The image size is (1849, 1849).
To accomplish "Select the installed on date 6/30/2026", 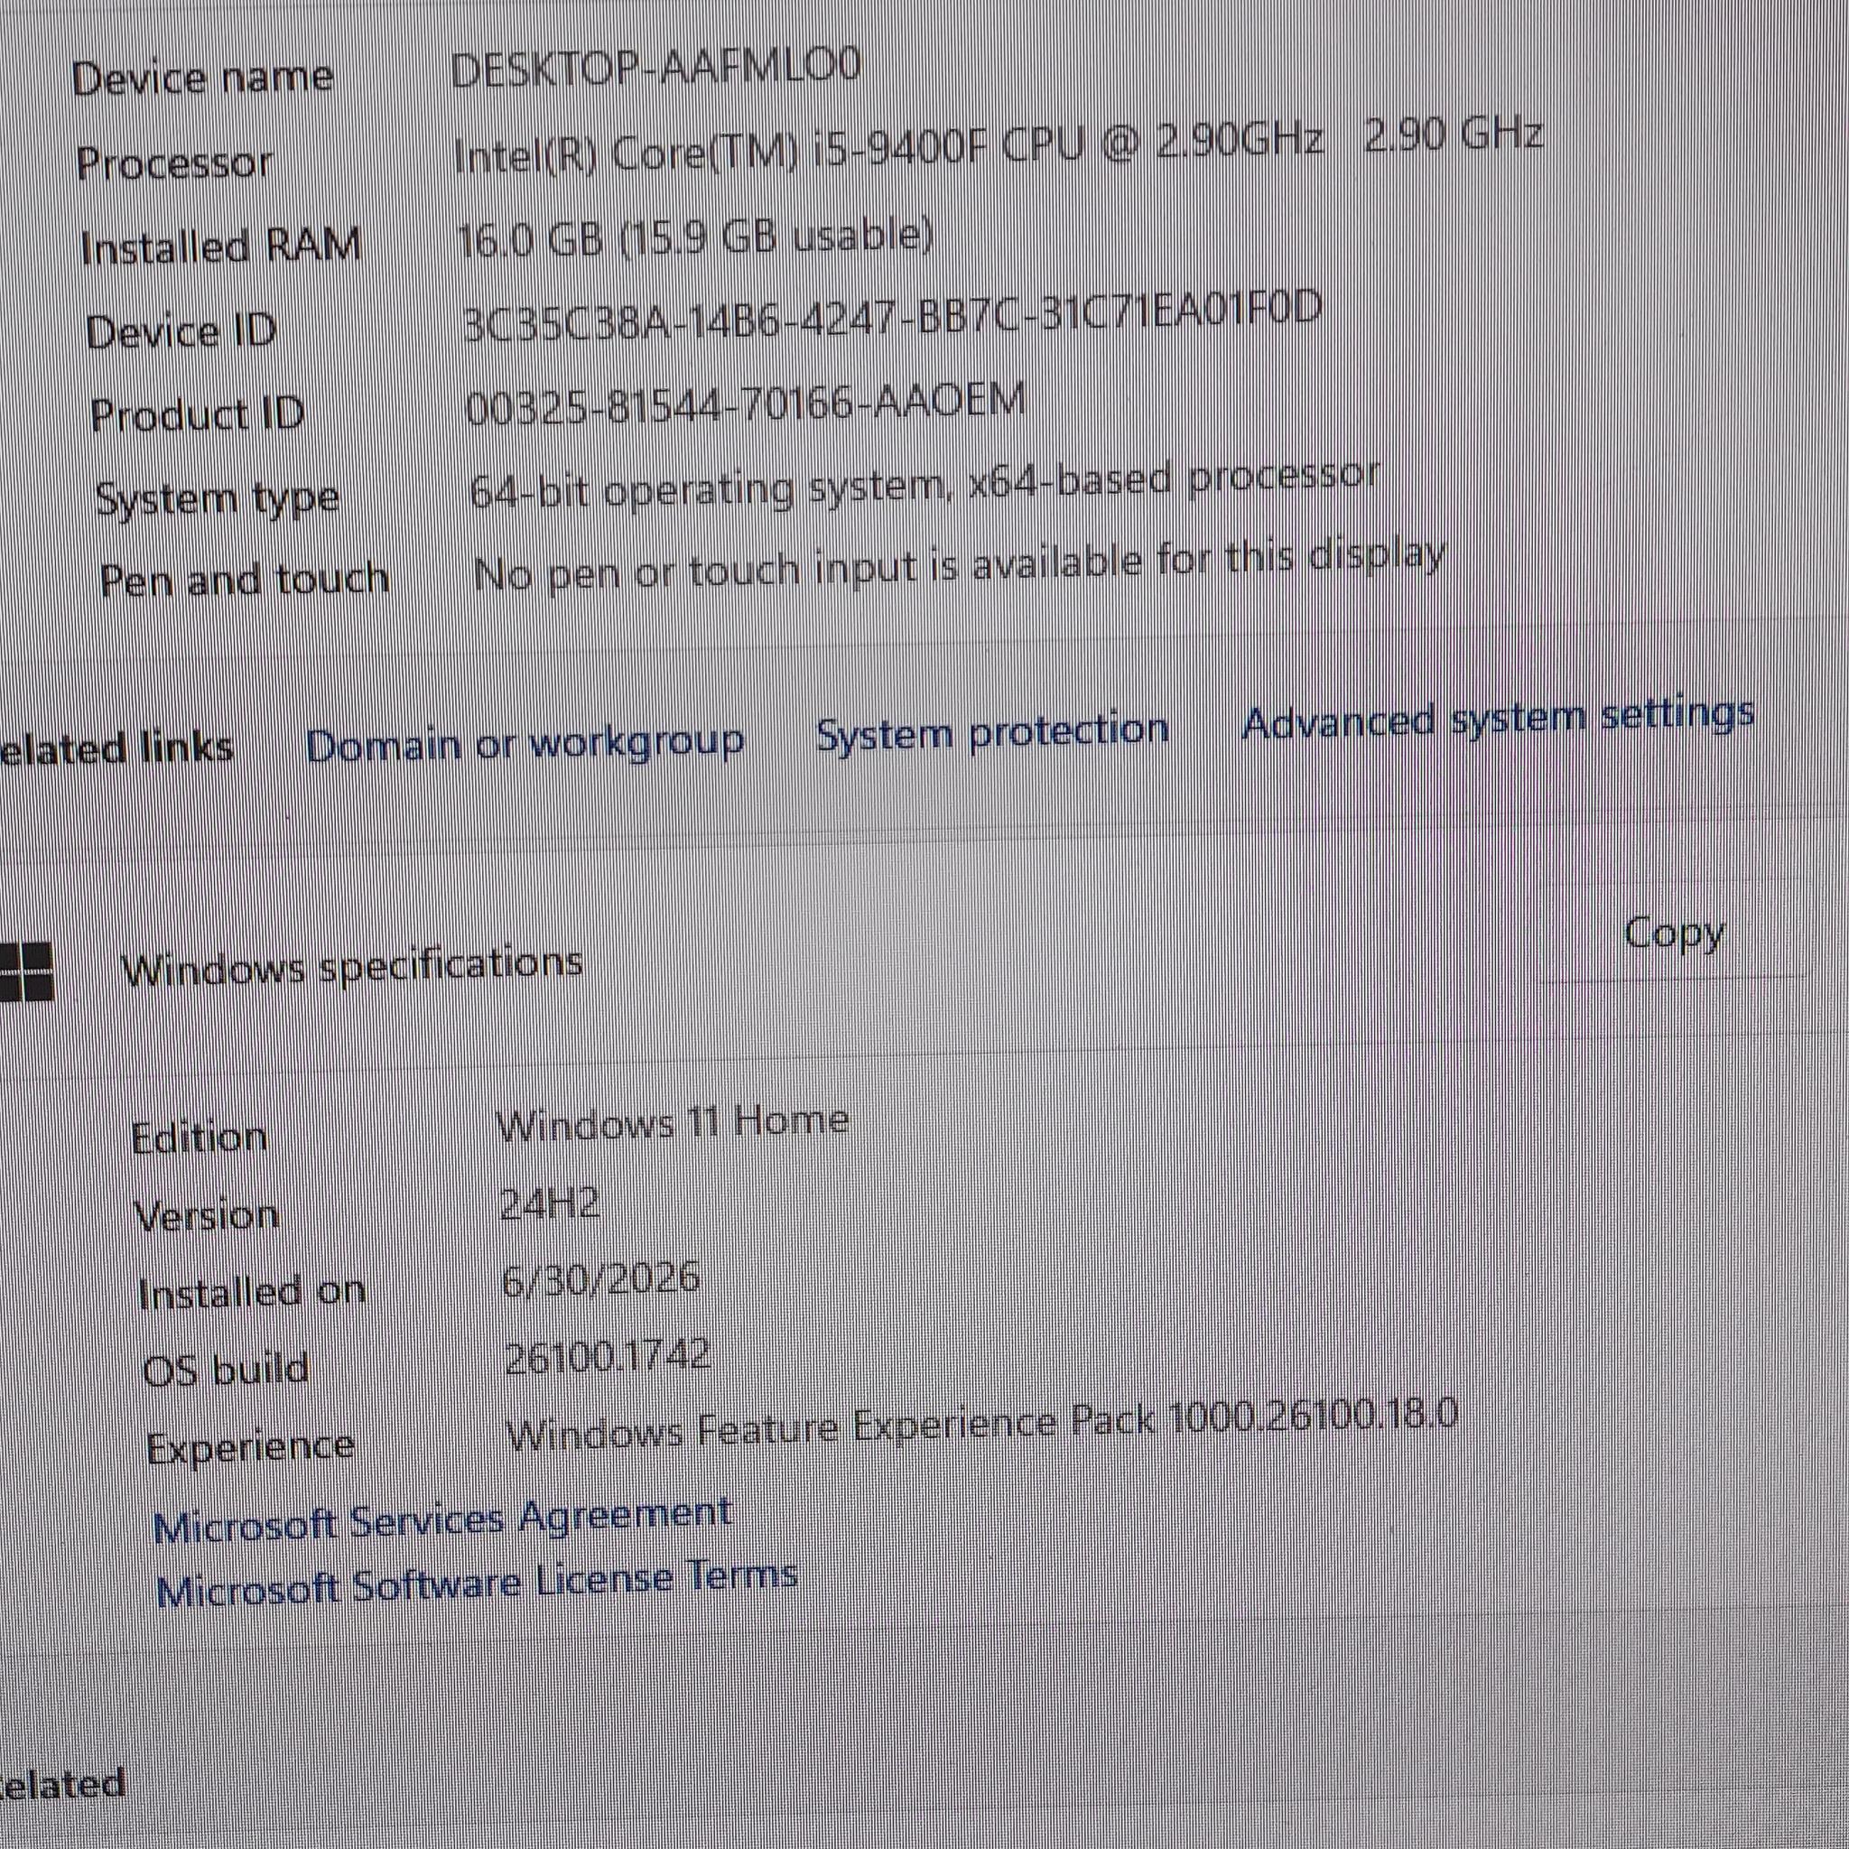I will [x=601, y=1279].
